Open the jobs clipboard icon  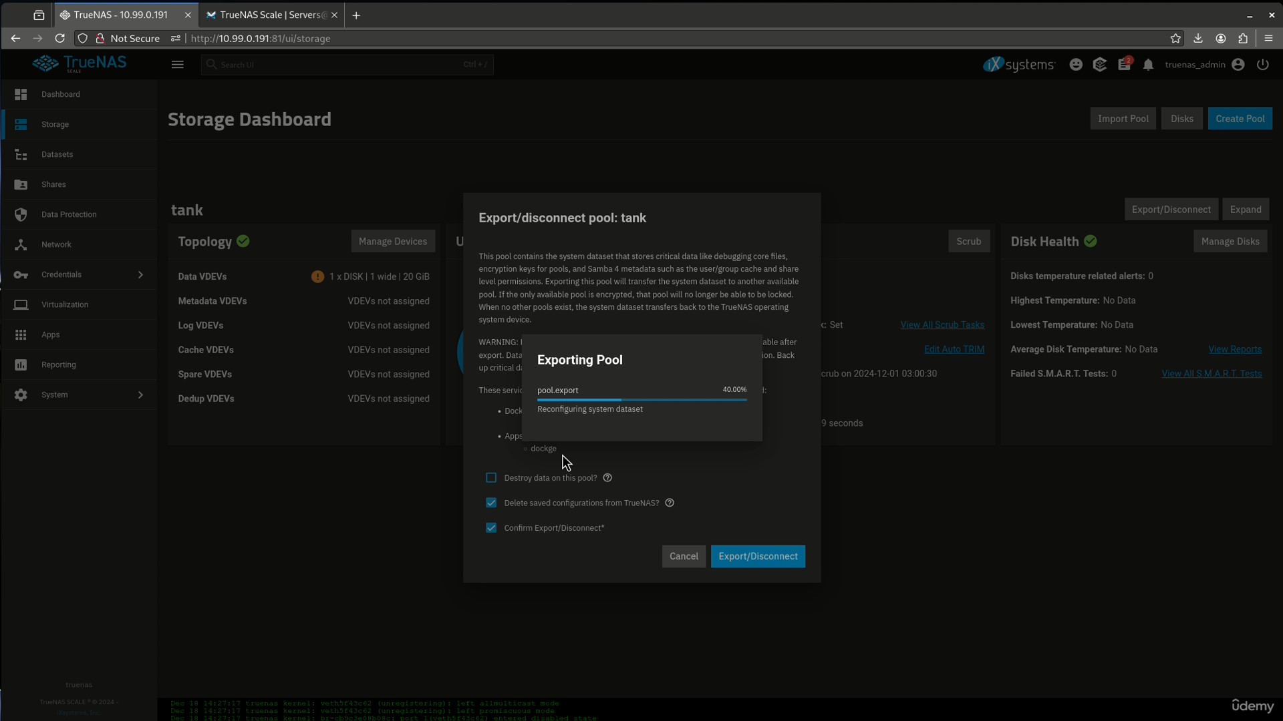(1124, 64)
